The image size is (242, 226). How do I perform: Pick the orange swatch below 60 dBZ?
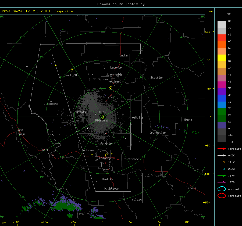(222, 44)
